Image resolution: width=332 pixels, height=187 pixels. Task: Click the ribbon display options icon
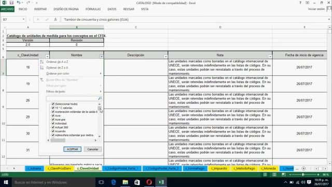307,3
